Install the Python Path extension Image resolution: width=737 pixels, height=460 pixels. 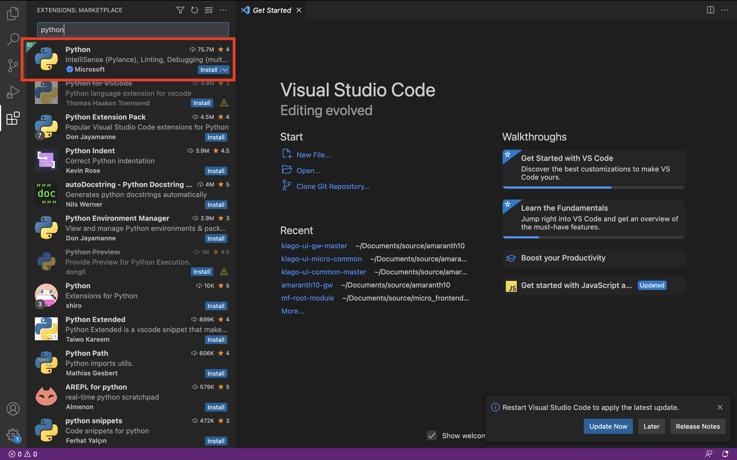216,374
